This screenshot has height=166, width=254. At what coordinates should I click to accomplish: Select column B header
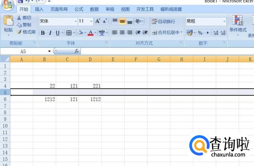point(44,59)
